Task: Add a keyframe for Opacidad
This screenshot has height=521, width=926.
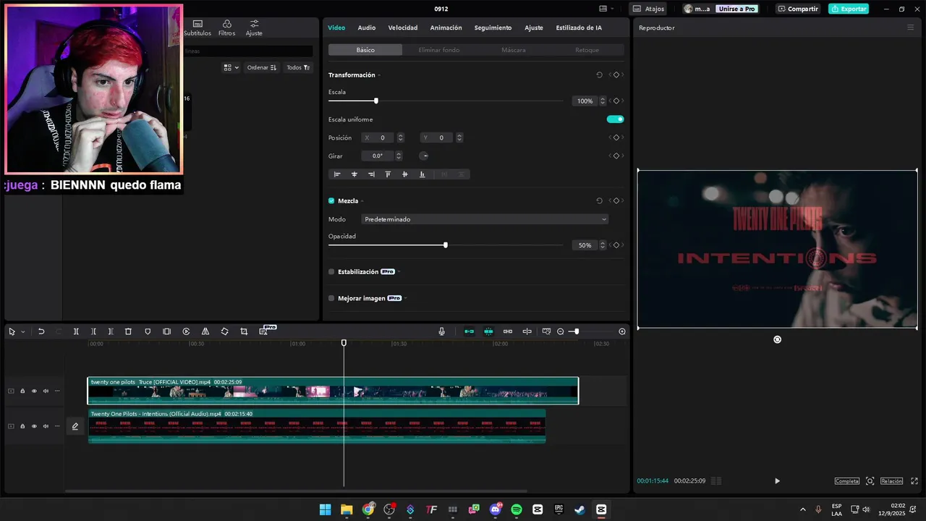Action: [x=616, y=245]
